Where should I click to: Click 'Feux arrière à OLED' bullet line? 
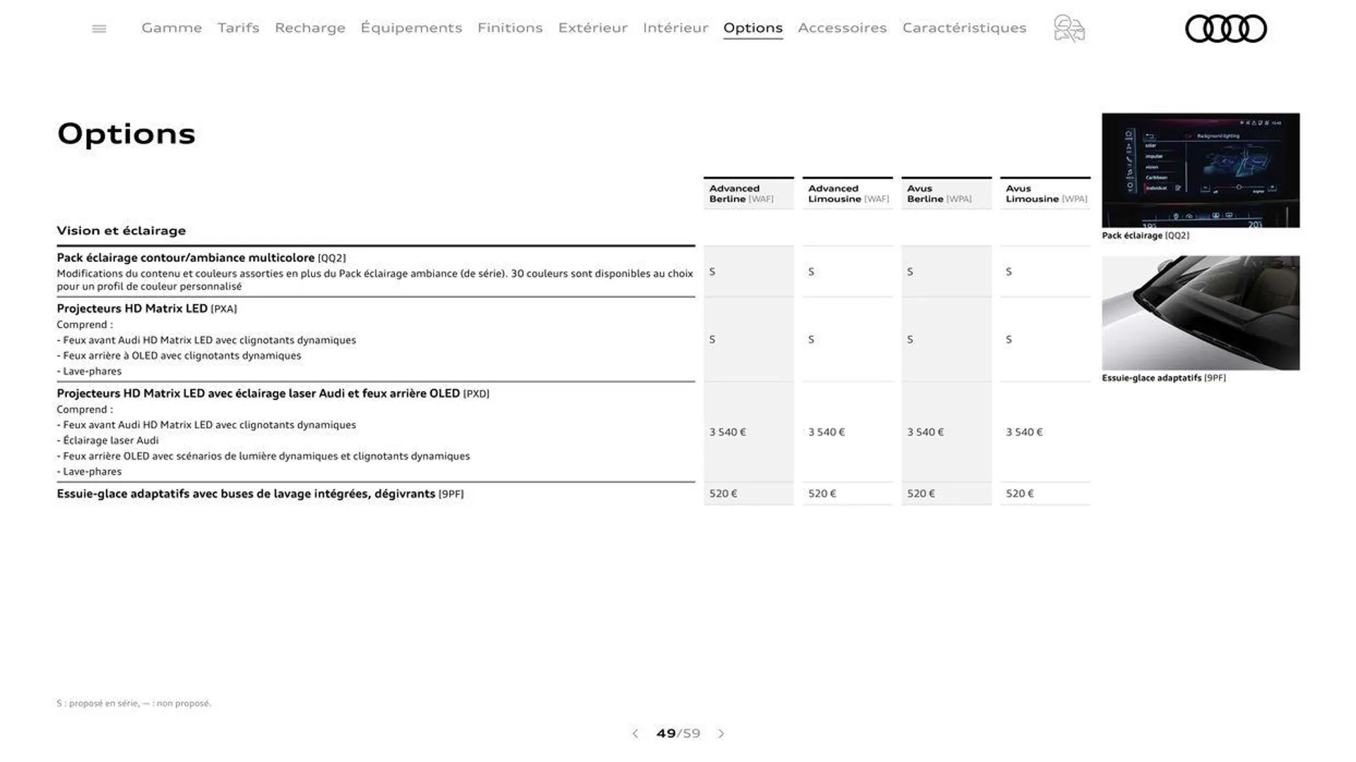click(x=179, y=356)
